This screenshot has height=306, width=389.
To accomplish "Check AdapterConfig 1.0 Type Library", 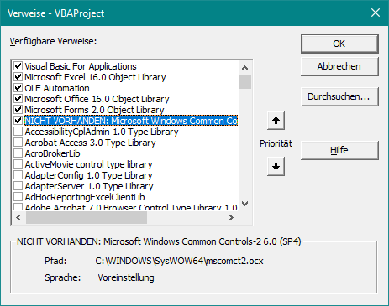I will pyautogui.click(x=18, y=175).
